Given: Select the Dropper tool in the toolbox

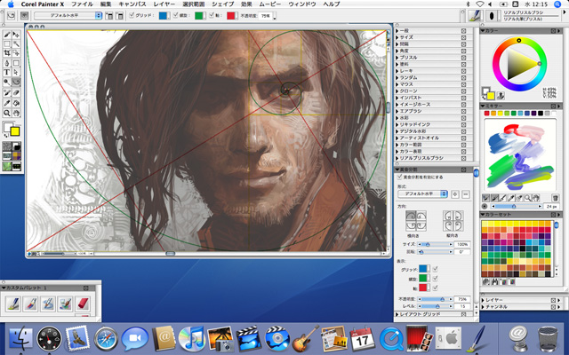Looking at the screenshot, I should [7, 103].
